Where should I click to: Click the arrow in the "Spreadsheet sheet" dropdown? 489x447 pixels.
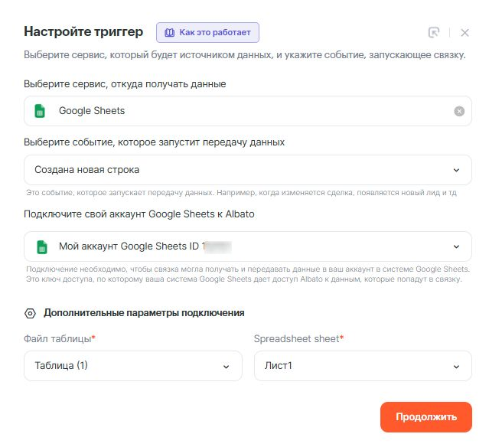[x=456, y=366]
